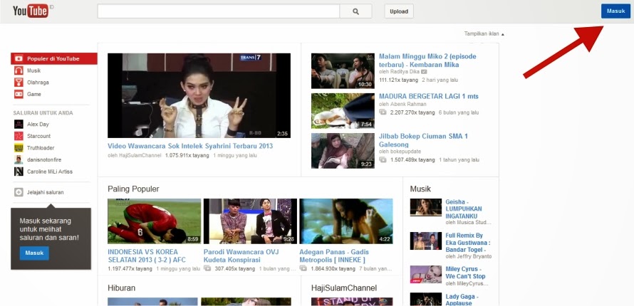The image size is (634, 306).
Task: Select Game in the sidebar
Action: [x=34, y=94]
